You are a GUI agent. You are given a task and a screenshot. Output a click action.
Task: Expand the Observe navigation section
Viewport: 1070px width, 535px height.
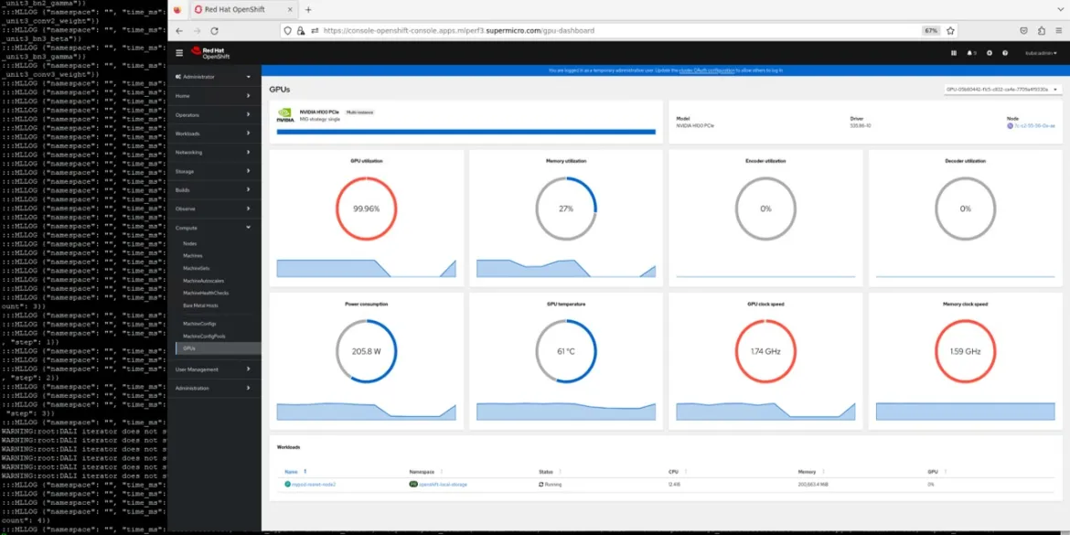214,209
